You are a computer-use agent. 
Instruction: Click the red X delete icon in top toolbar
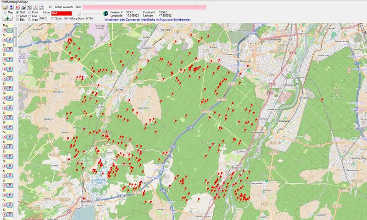[17, 7]
